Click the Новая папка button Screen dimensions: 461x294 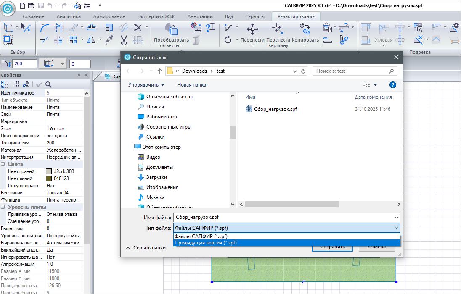pyautogui.click(x=191, y=85)
